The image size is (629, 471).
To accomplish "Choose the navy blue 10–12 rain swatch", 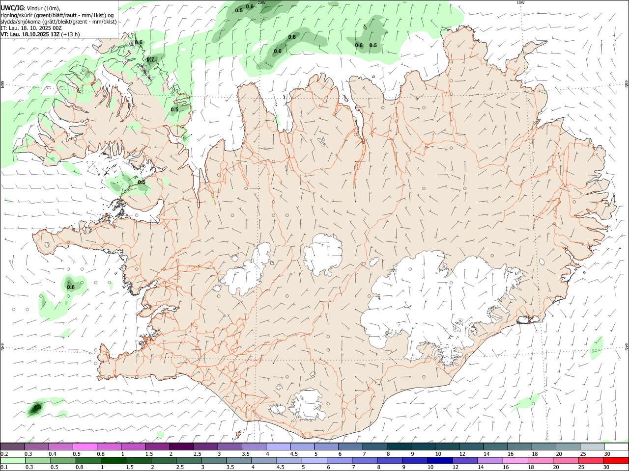I will point(439,460).
